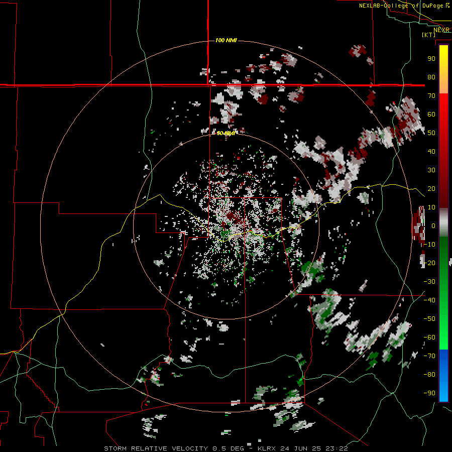The height and width of the screenshot is (452, 452).
Task: Click the -20 value on velocity scale
Action: [429, 263]
